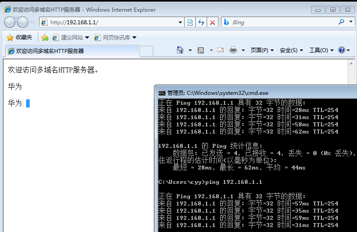Expand the feeds dropdown arrow
The image size is (357, 232).
click(211, 50)
